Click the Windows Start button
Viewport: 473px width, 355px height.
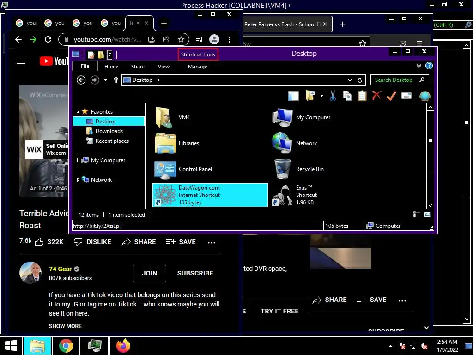click(x=11, y=346)
